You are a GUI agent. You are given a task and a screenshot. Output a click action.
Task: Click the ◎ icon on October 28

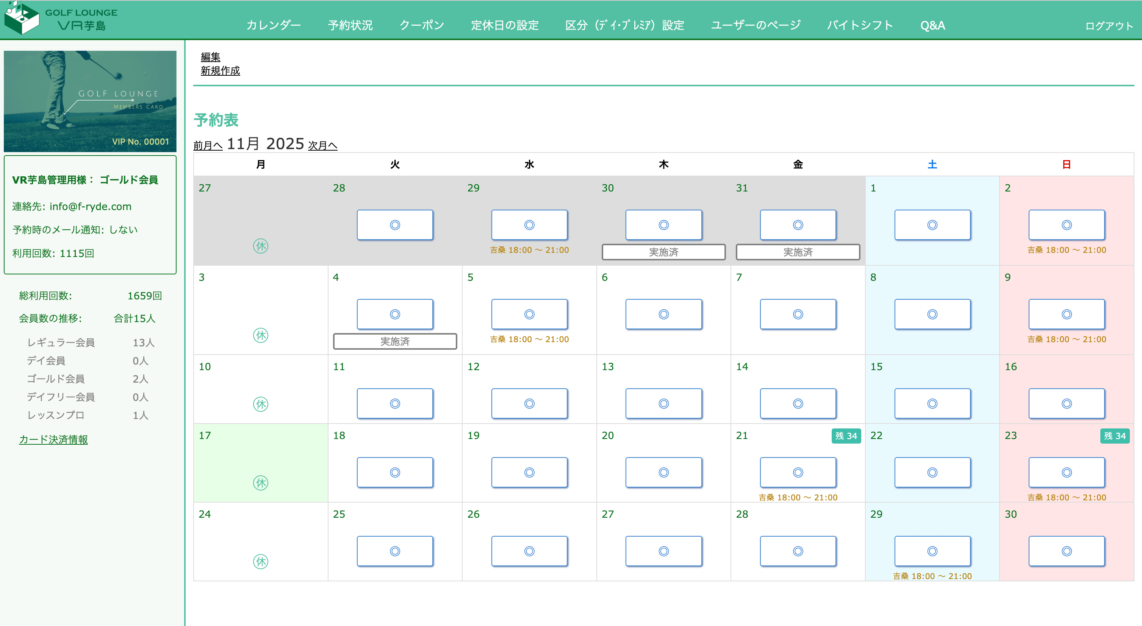tap(394, 224)
